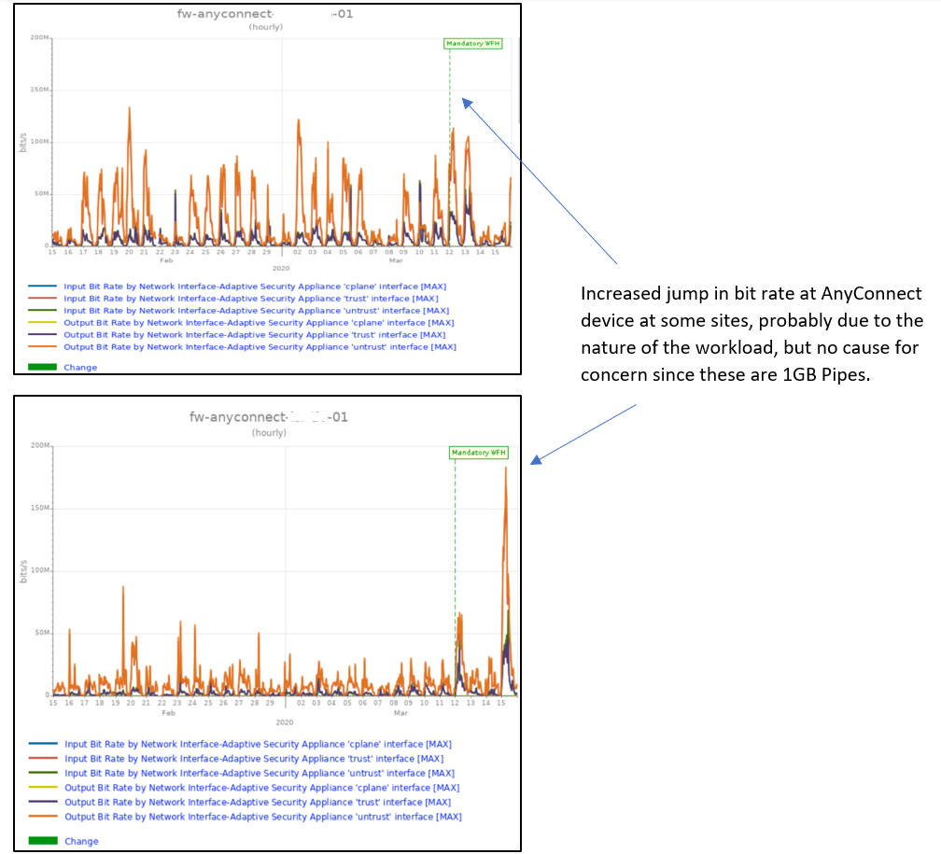Click 'Mandatory WFH' marker in bottom graph
941x854 pixels.
(x=480, y=453)
